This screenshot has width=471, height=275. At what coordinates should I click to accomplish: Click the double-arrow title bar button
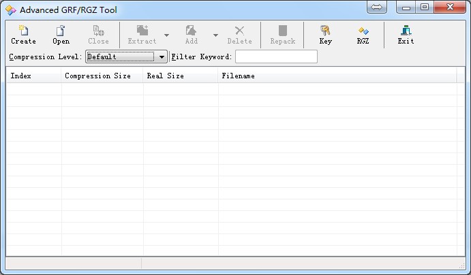tap(377, 7)
